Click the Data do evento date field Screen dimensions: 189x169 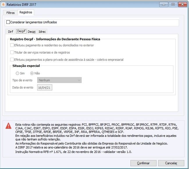point(44,88)
